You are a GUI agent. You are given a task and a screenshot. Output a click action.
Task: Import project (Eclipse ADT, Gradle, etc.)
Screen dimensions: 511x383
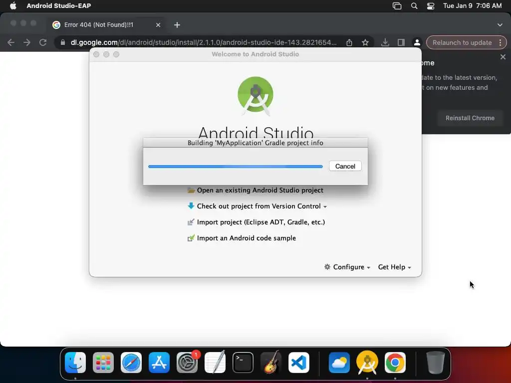(x=261, y=222)
